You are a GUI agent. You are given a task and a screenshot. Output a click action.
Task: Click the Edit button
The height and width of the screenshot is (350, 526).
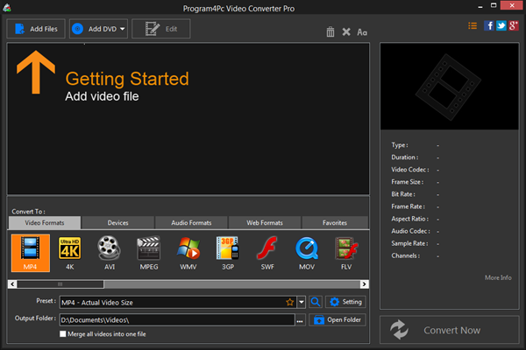(161, 29)
